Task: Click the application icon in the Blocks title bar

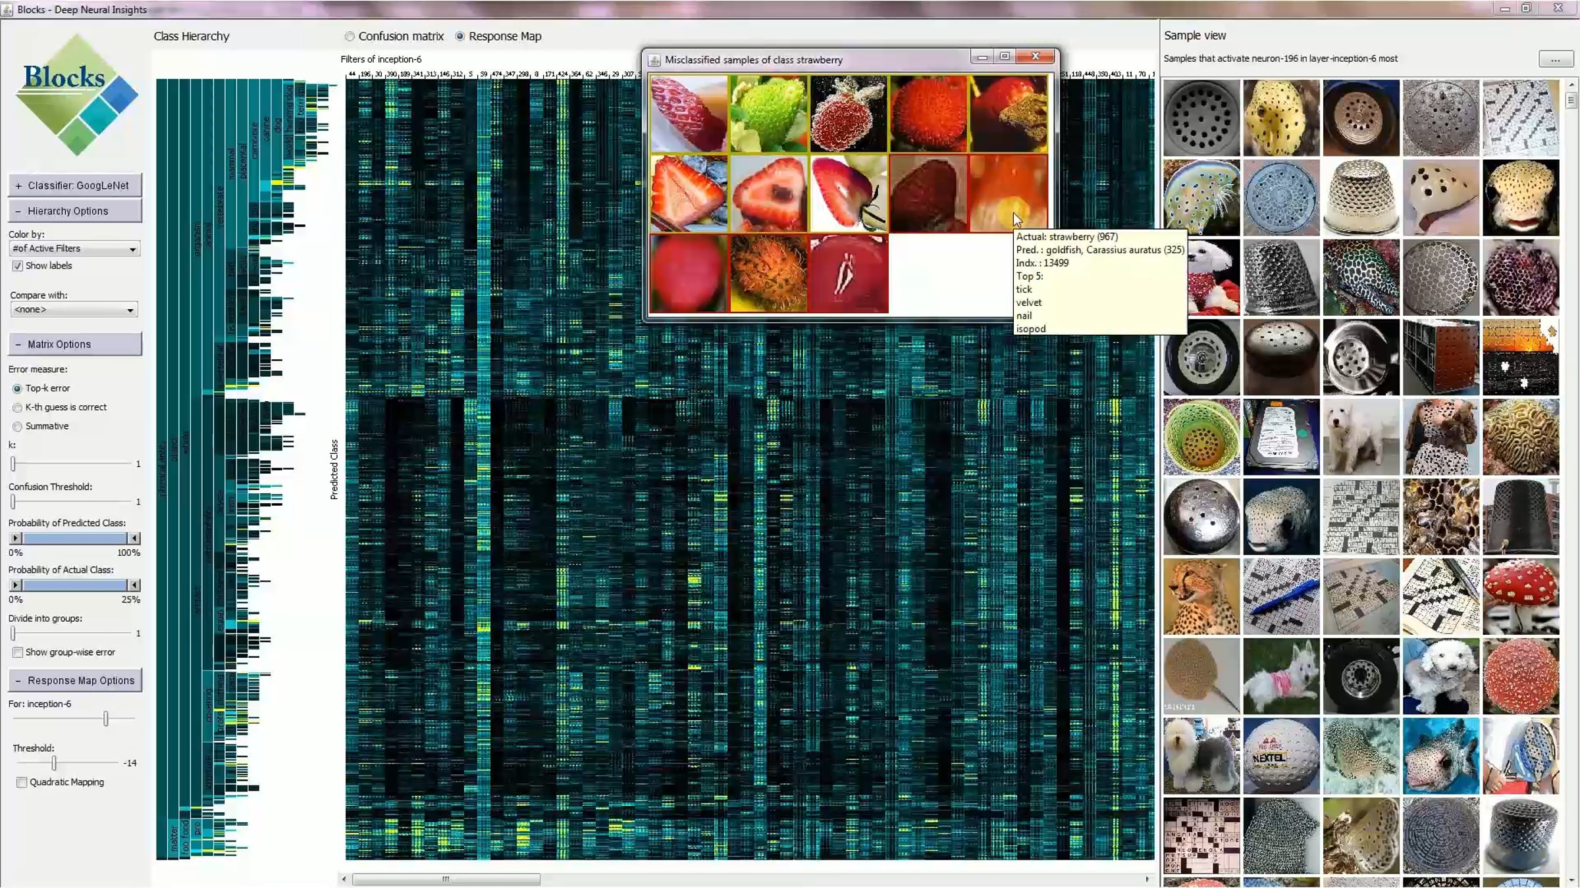Action: click(7, 9)
